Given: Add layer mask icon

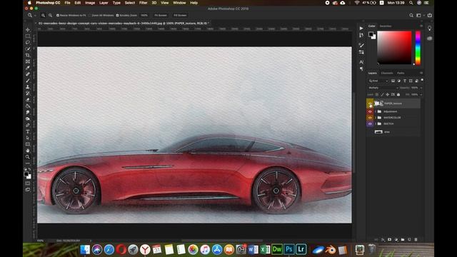Looking at the screenshot, I should pos(390,240).
